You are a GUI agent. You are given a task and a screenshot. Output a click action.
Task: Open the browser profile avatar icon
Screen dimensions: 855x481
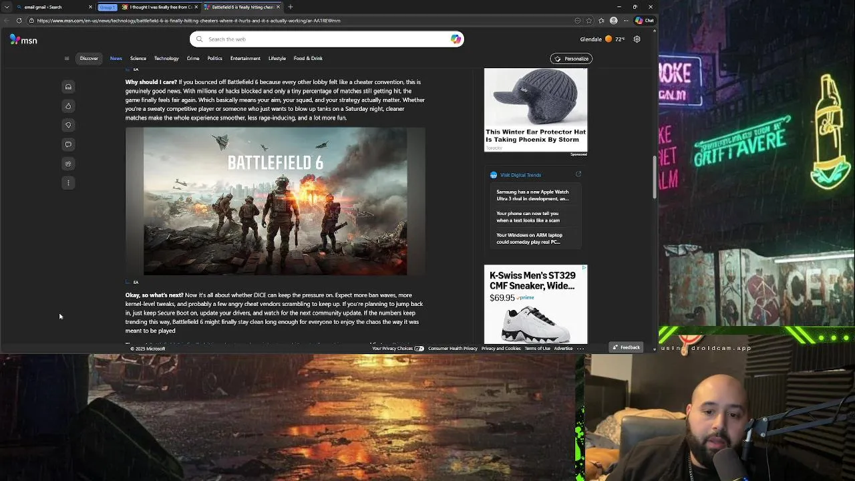click(x=614, y=21)
